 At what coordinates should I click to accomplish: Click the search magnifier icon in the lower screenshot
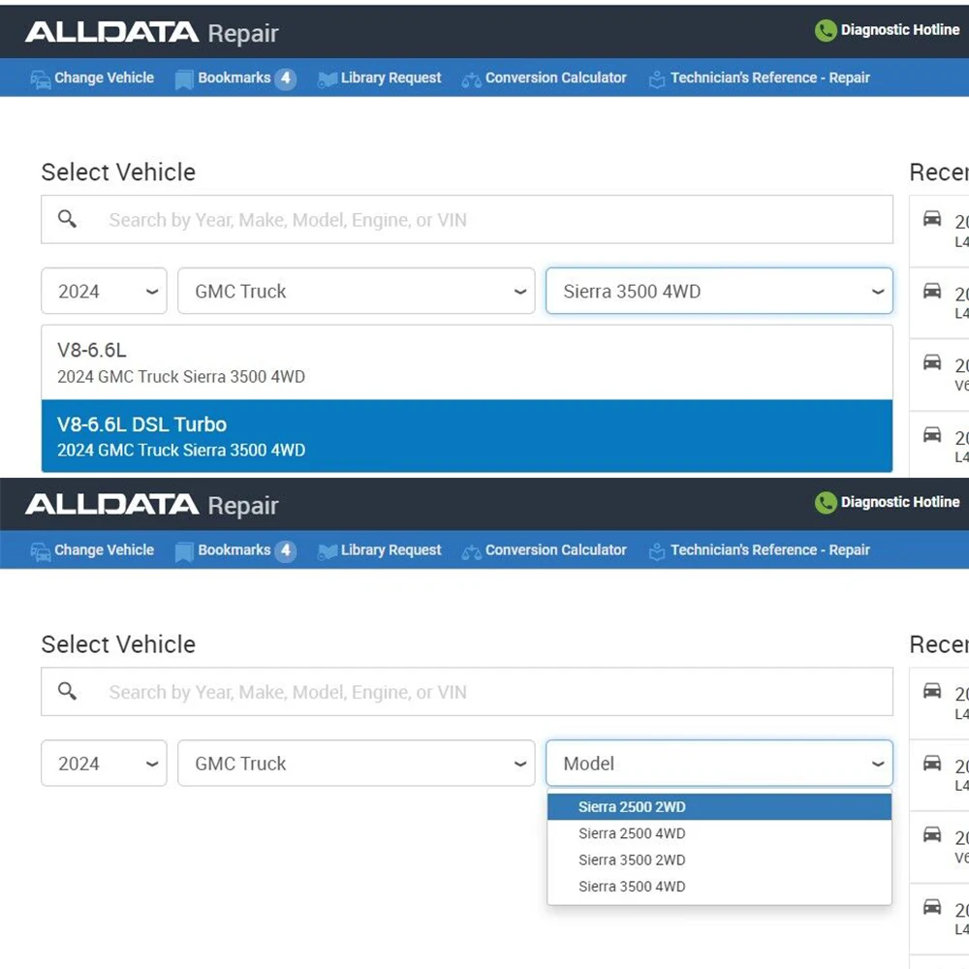coord(67,691)
